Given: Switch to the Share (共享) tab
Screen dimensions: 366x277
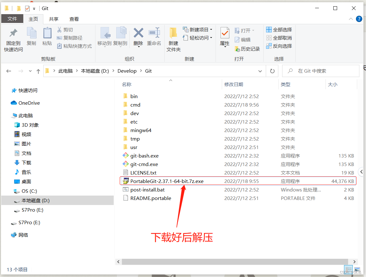Looking at the screenshot, I should pos(53,19).
